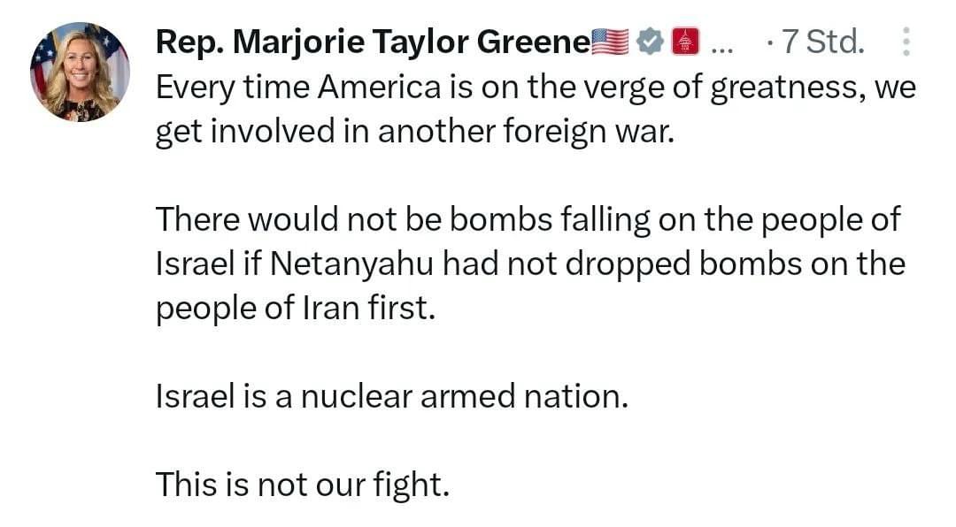The width and height of the screenshot is (956, 527).
Task: Click the word "America" in the first line
Action: click(x=379, y=88)
